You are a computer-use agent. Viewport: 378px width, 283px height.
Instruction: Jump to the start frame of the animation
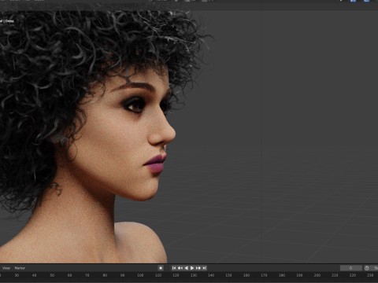tap(174, 268)
